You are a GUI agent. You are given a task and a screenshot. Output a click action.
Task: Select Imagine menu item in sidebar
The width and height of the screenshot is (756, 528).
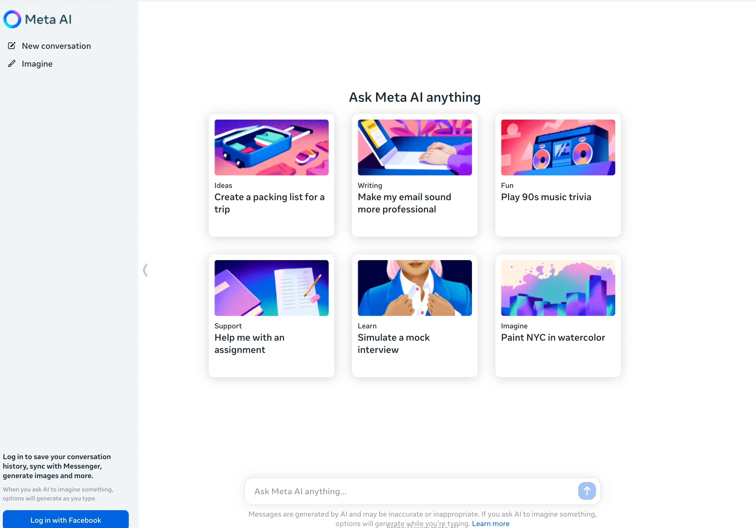coord(37,64)
